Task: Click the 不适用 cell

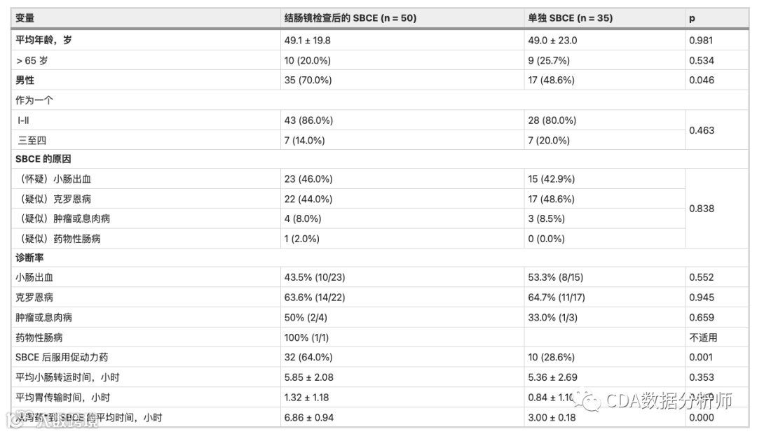Action: [703, 337]
